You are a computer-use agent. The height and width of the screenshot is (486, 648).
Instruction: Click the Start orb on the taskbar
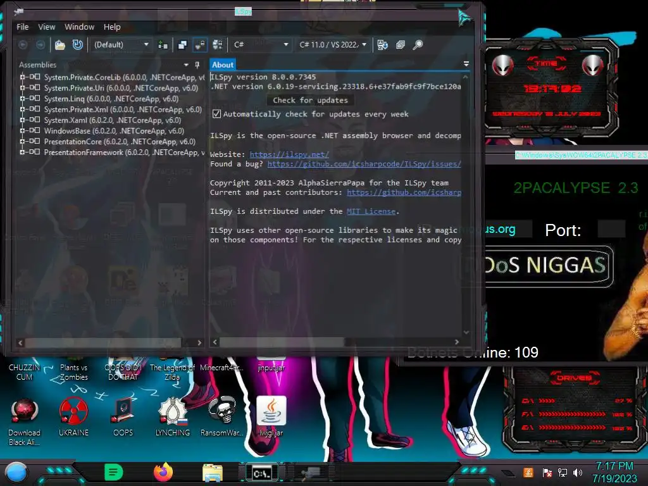click(x=16, y=472)
